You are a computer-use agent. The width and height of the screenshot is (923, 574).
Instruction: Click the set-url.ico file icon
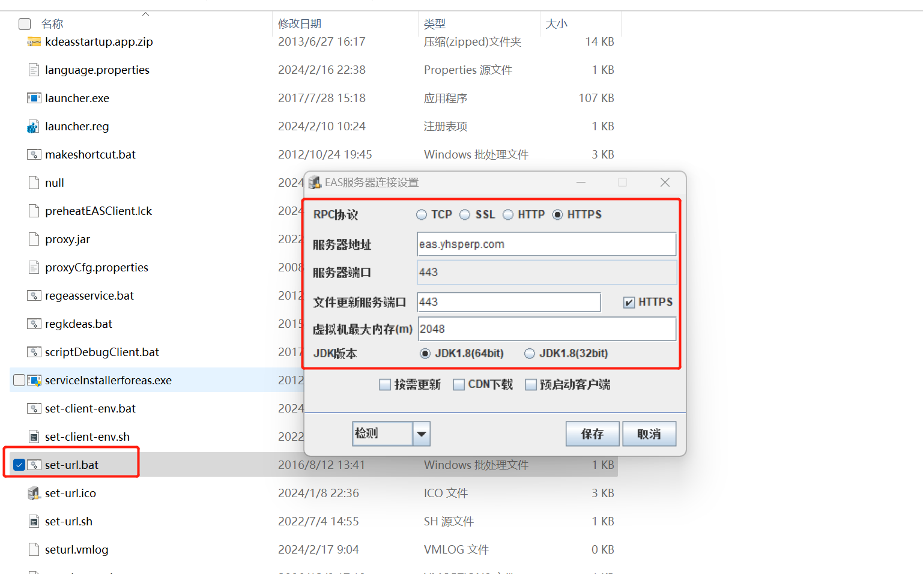pyautogui.click(x=34, y=494)
